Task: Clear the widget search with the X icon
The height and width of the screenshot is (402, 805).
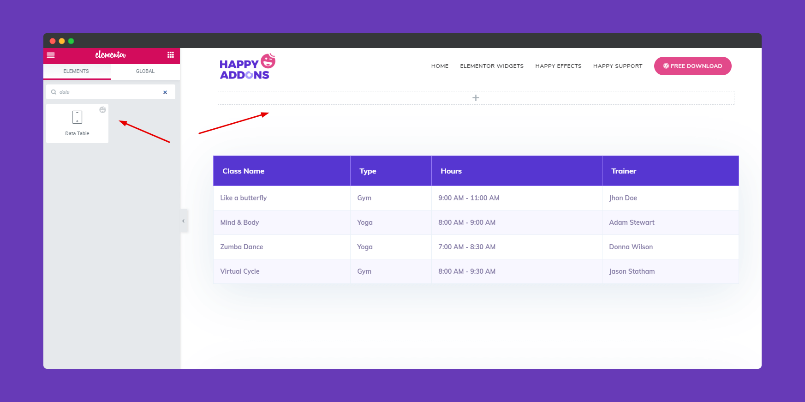Action: pyautogui.click(x=165, y=92)
